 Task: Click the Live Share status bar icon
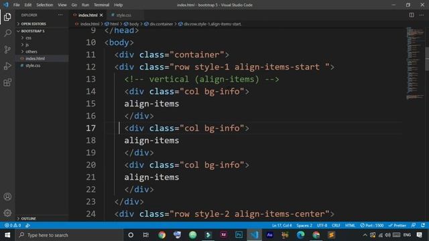(x=27, y=226)
